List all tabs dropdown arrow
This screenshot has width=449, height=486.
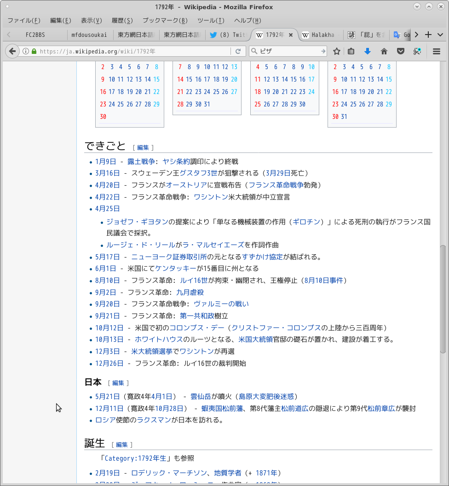click(x=440, y=35)
